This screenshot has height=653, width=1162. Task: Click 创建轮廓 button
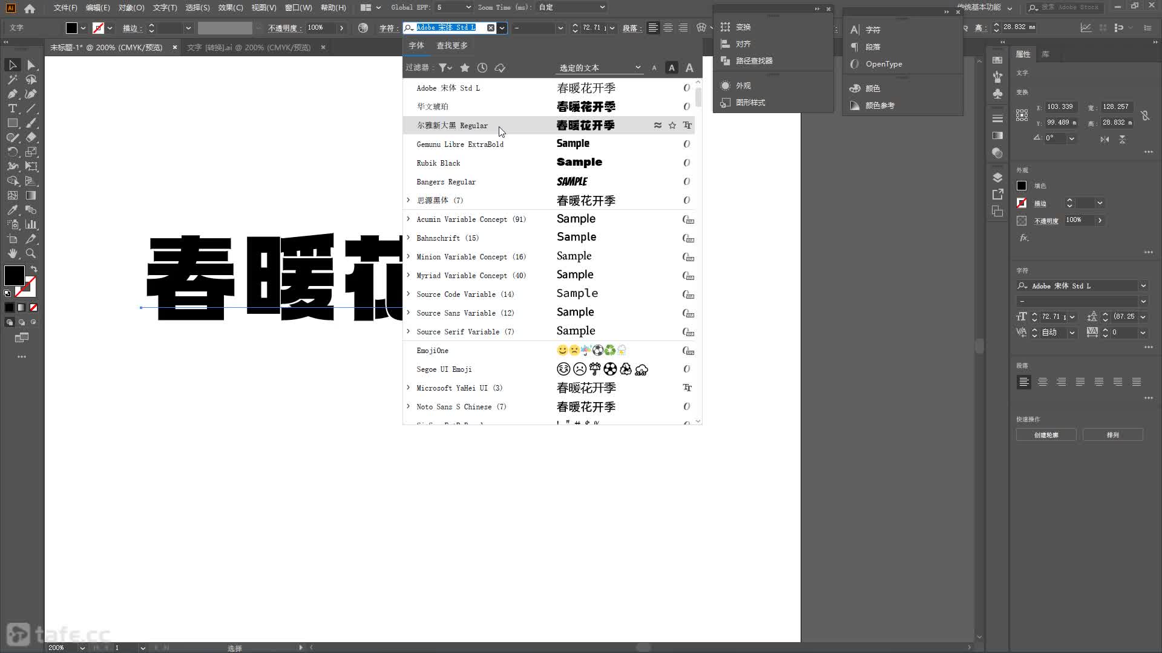[x=1046, y=435]
